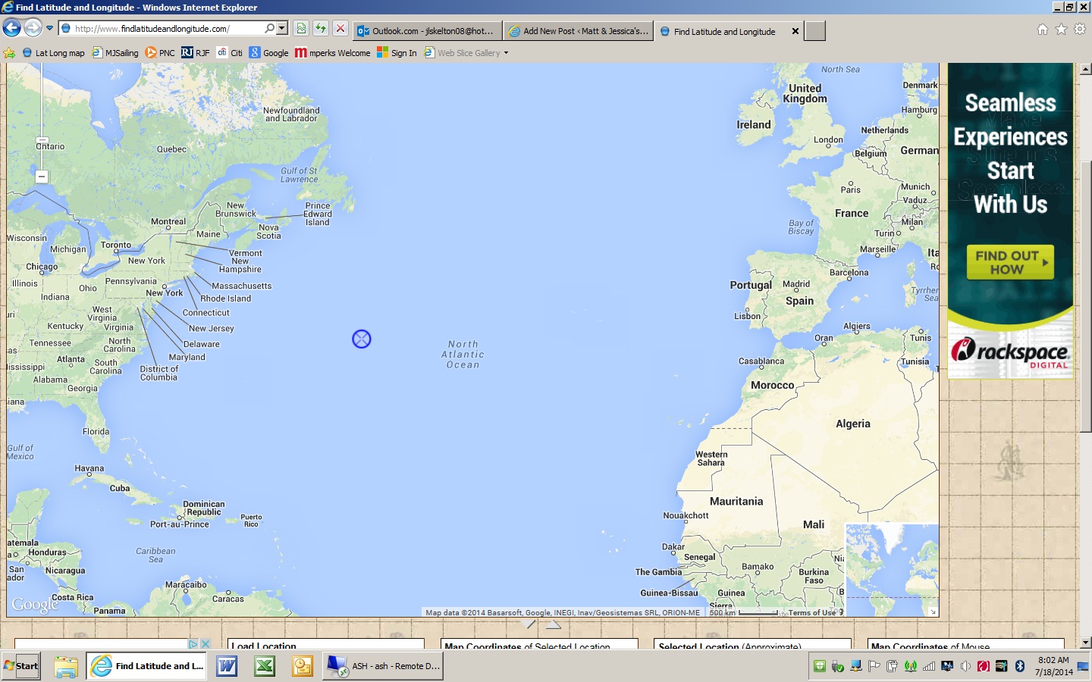Open the address bar autocomplete dropdown

pos(282,28)
